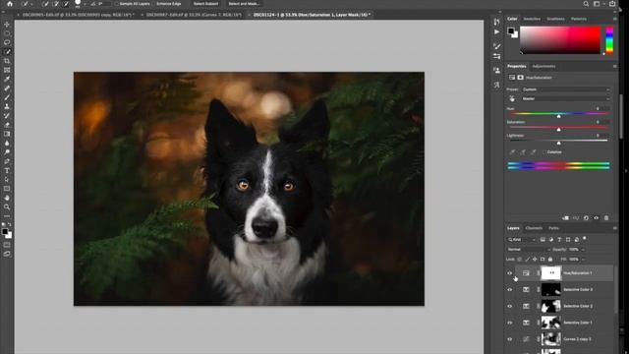Switch to the Patterns tab
This screenshot has height=354, width=629.
579,19
